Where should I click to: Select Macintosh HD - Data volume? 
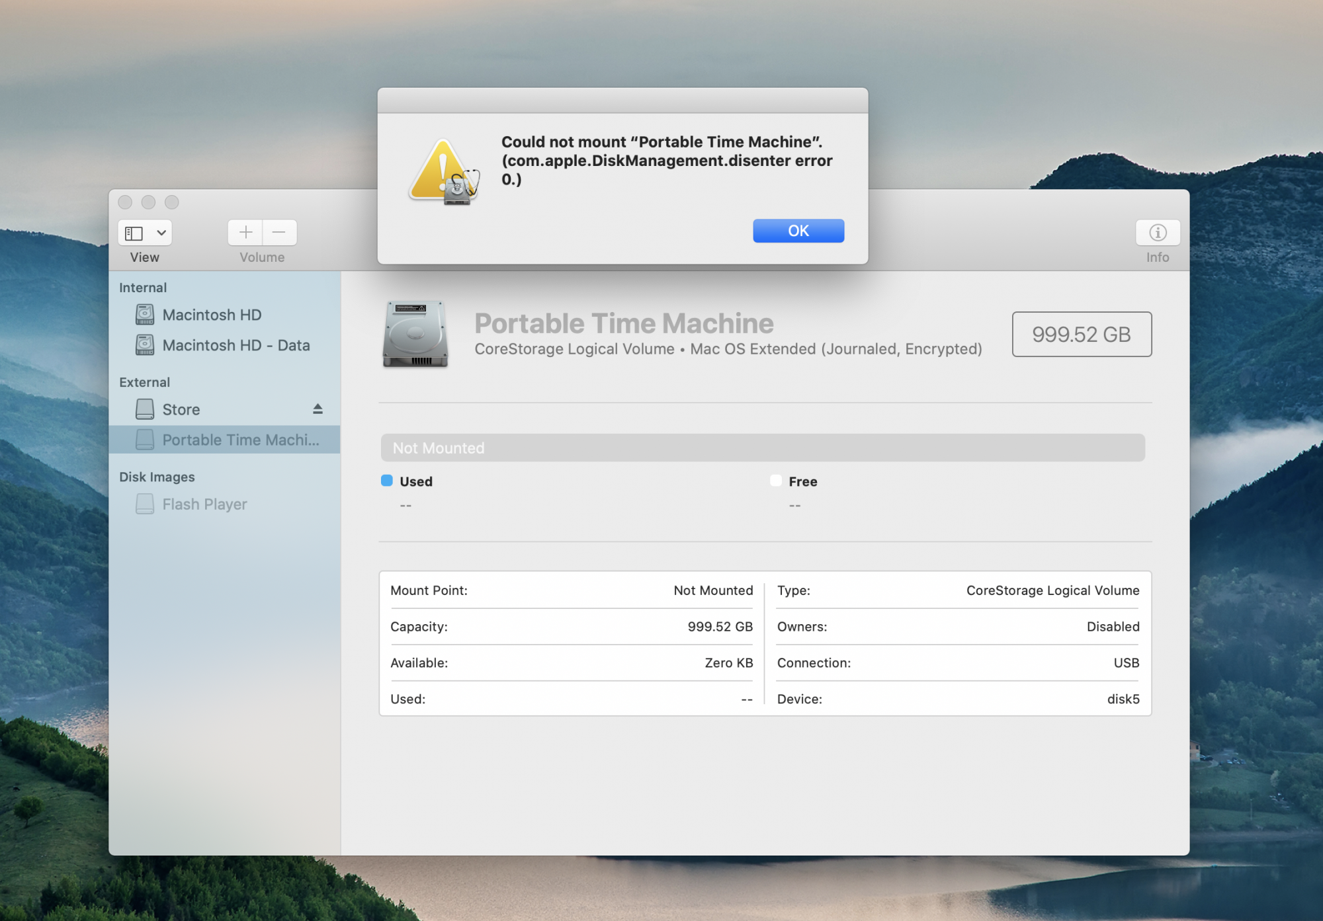(235, 345)
